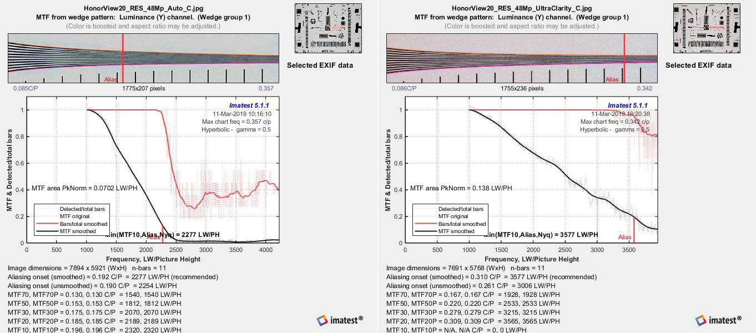Select the right 'Selected EXIF data' label
This screenshot has width=756, height=333.
coord(698,65)
